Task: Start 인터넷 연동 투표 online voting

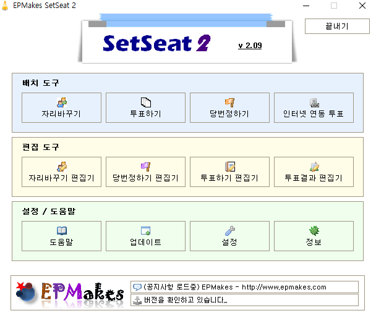Action: pyautogui.click(x=314, y=108)
